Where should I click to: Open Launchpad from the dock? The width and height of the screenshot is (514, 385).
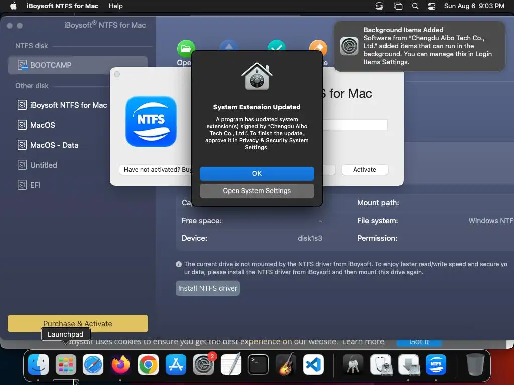click(66, 364)
